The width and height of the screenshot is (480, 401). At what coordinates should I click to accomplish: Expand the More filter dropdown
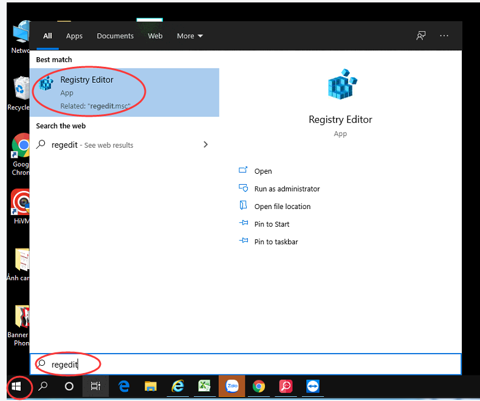pos(190,36)
